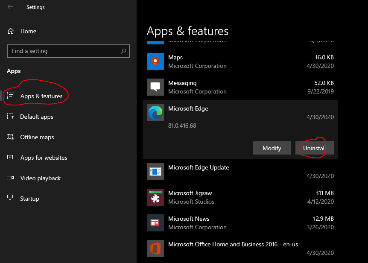
Task: Select Apps & features in sidebar
Action: click(68, 96)
